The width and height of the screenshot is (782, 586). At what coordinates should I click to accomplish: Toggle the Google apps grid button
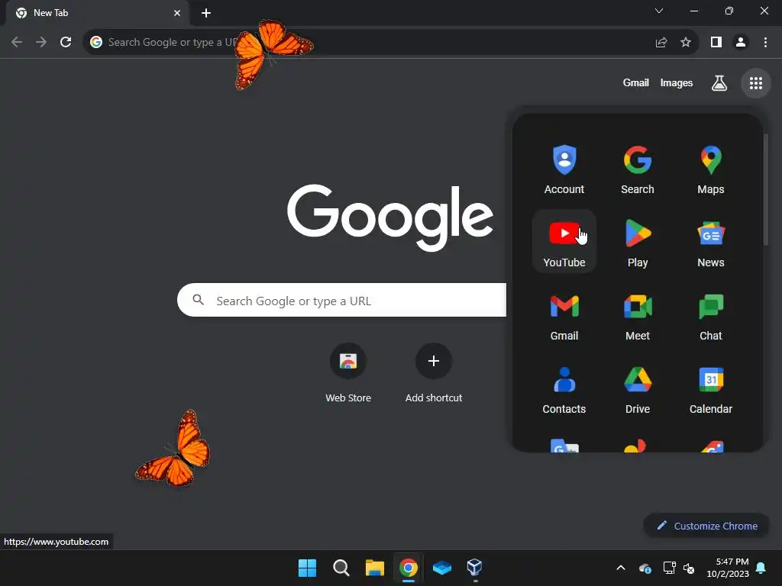pyautogui.click(x=755, y=83)
